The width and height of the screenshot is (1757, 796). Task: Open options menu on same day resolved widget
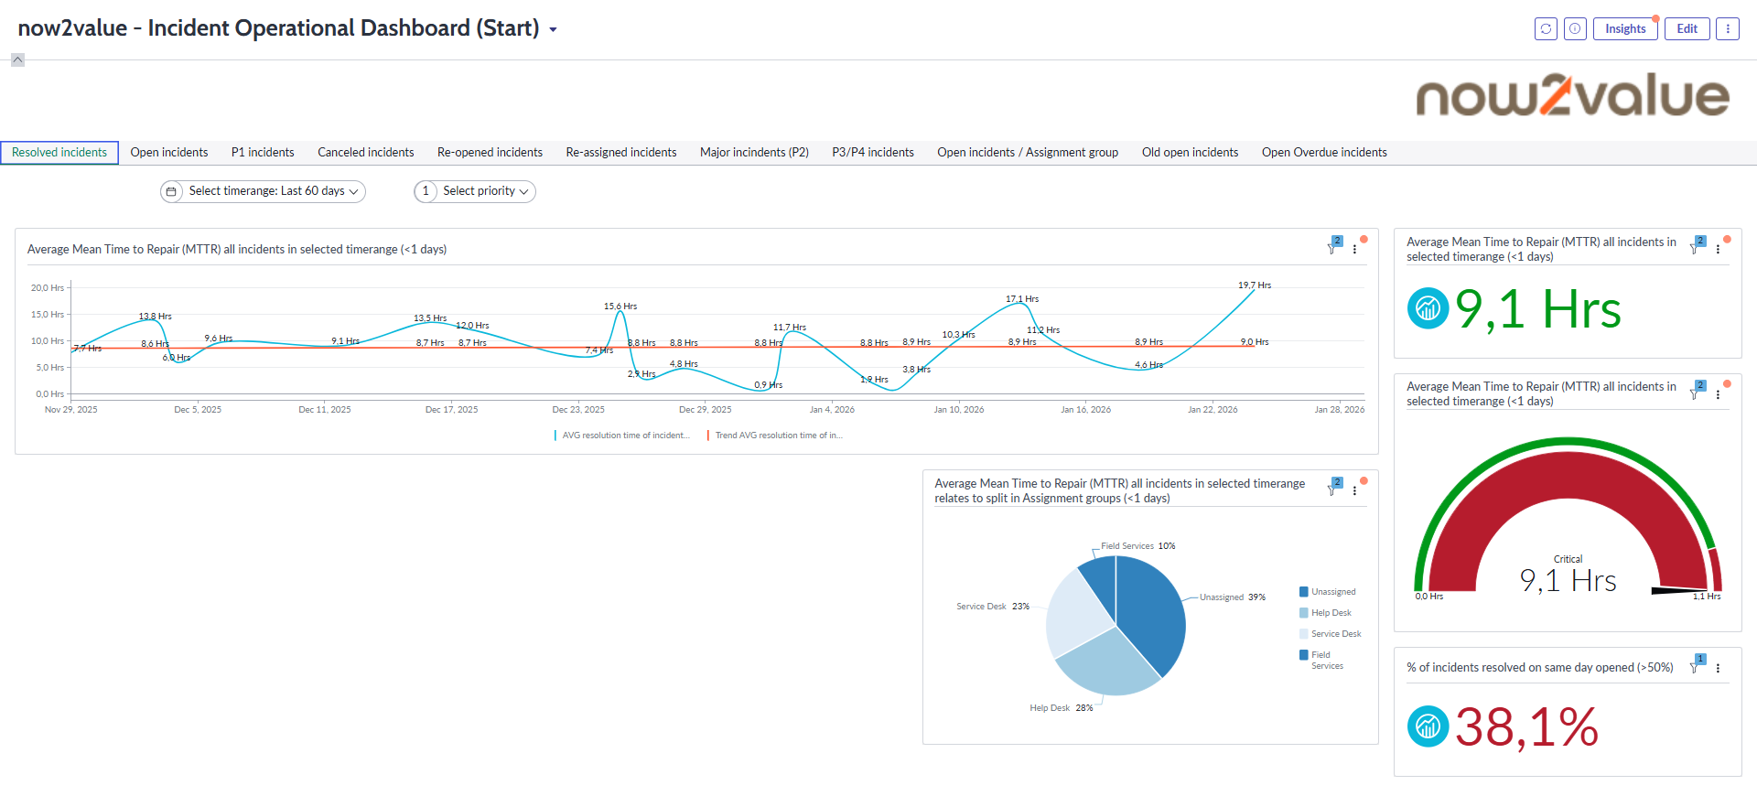(1718, 668)
